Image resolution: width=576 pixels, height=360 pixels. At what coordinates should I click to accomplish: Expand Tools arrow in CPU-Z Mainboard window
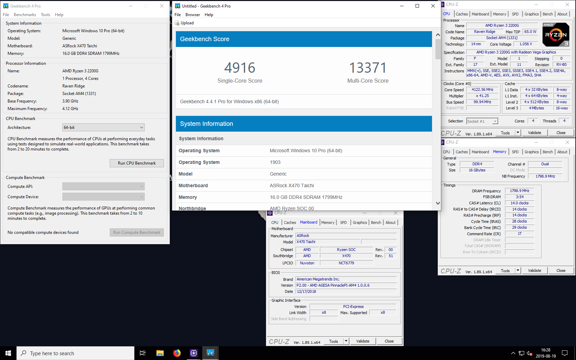tap(346, 341)
